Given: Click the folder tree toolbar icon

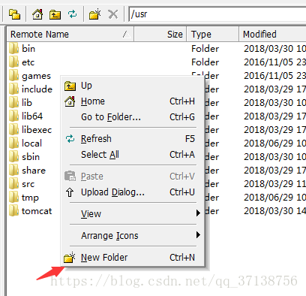Looking at the screenshot, I should point(14,14).
